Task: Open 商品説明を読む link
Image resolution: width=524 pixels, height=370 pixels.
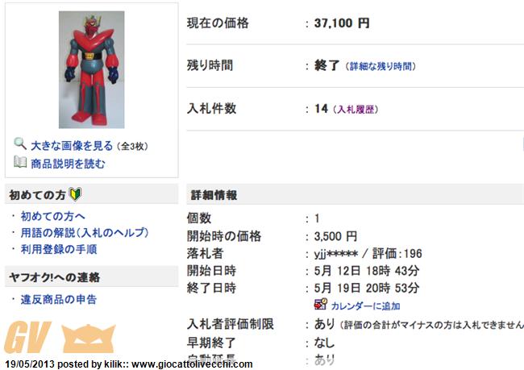Action: 68,164
